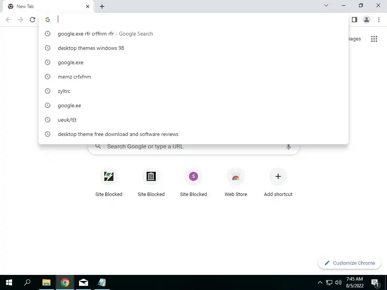Viewport: 387px width, 290px height.
Task: Open Chrome three-dot menu
Action: pyautogui.click(x=379, y=20)
